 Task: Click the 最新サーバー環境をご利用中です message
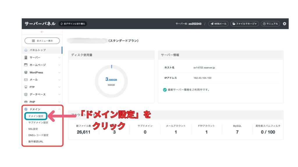(189, 90)
